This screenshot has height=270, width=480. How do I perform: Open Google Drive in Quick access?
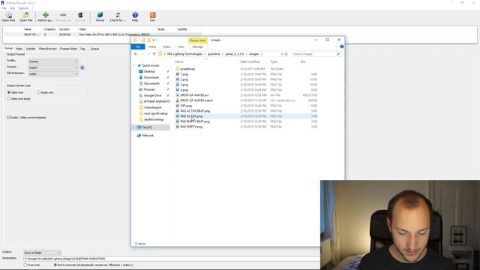[152, 95]
